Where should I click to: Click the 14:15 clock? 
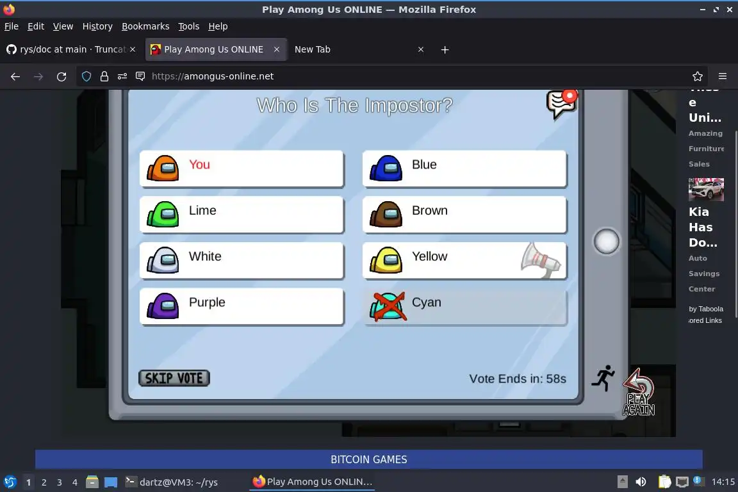pos(723,482)
